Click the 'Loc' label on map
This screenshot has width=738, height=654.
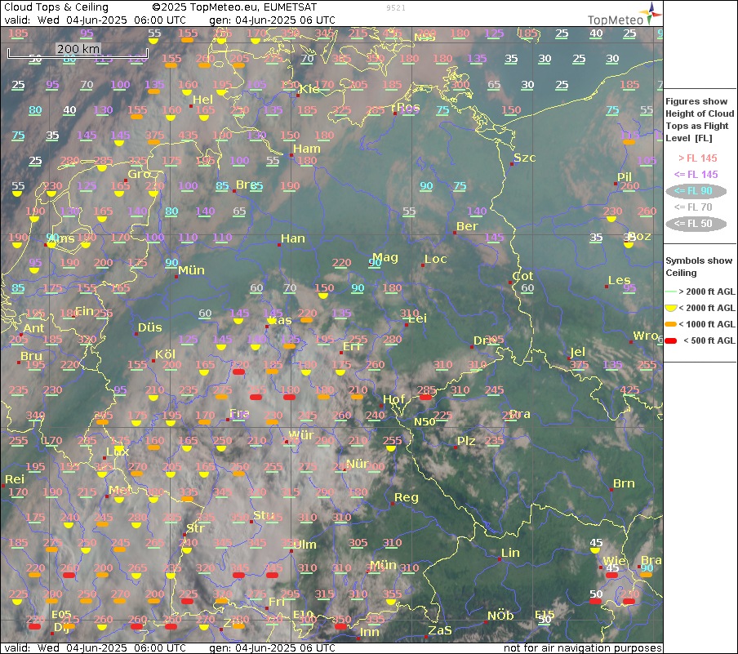(435, 259)
